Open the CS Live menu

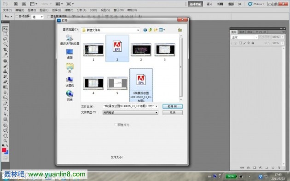pyautogui.click(x=256, y=4)
